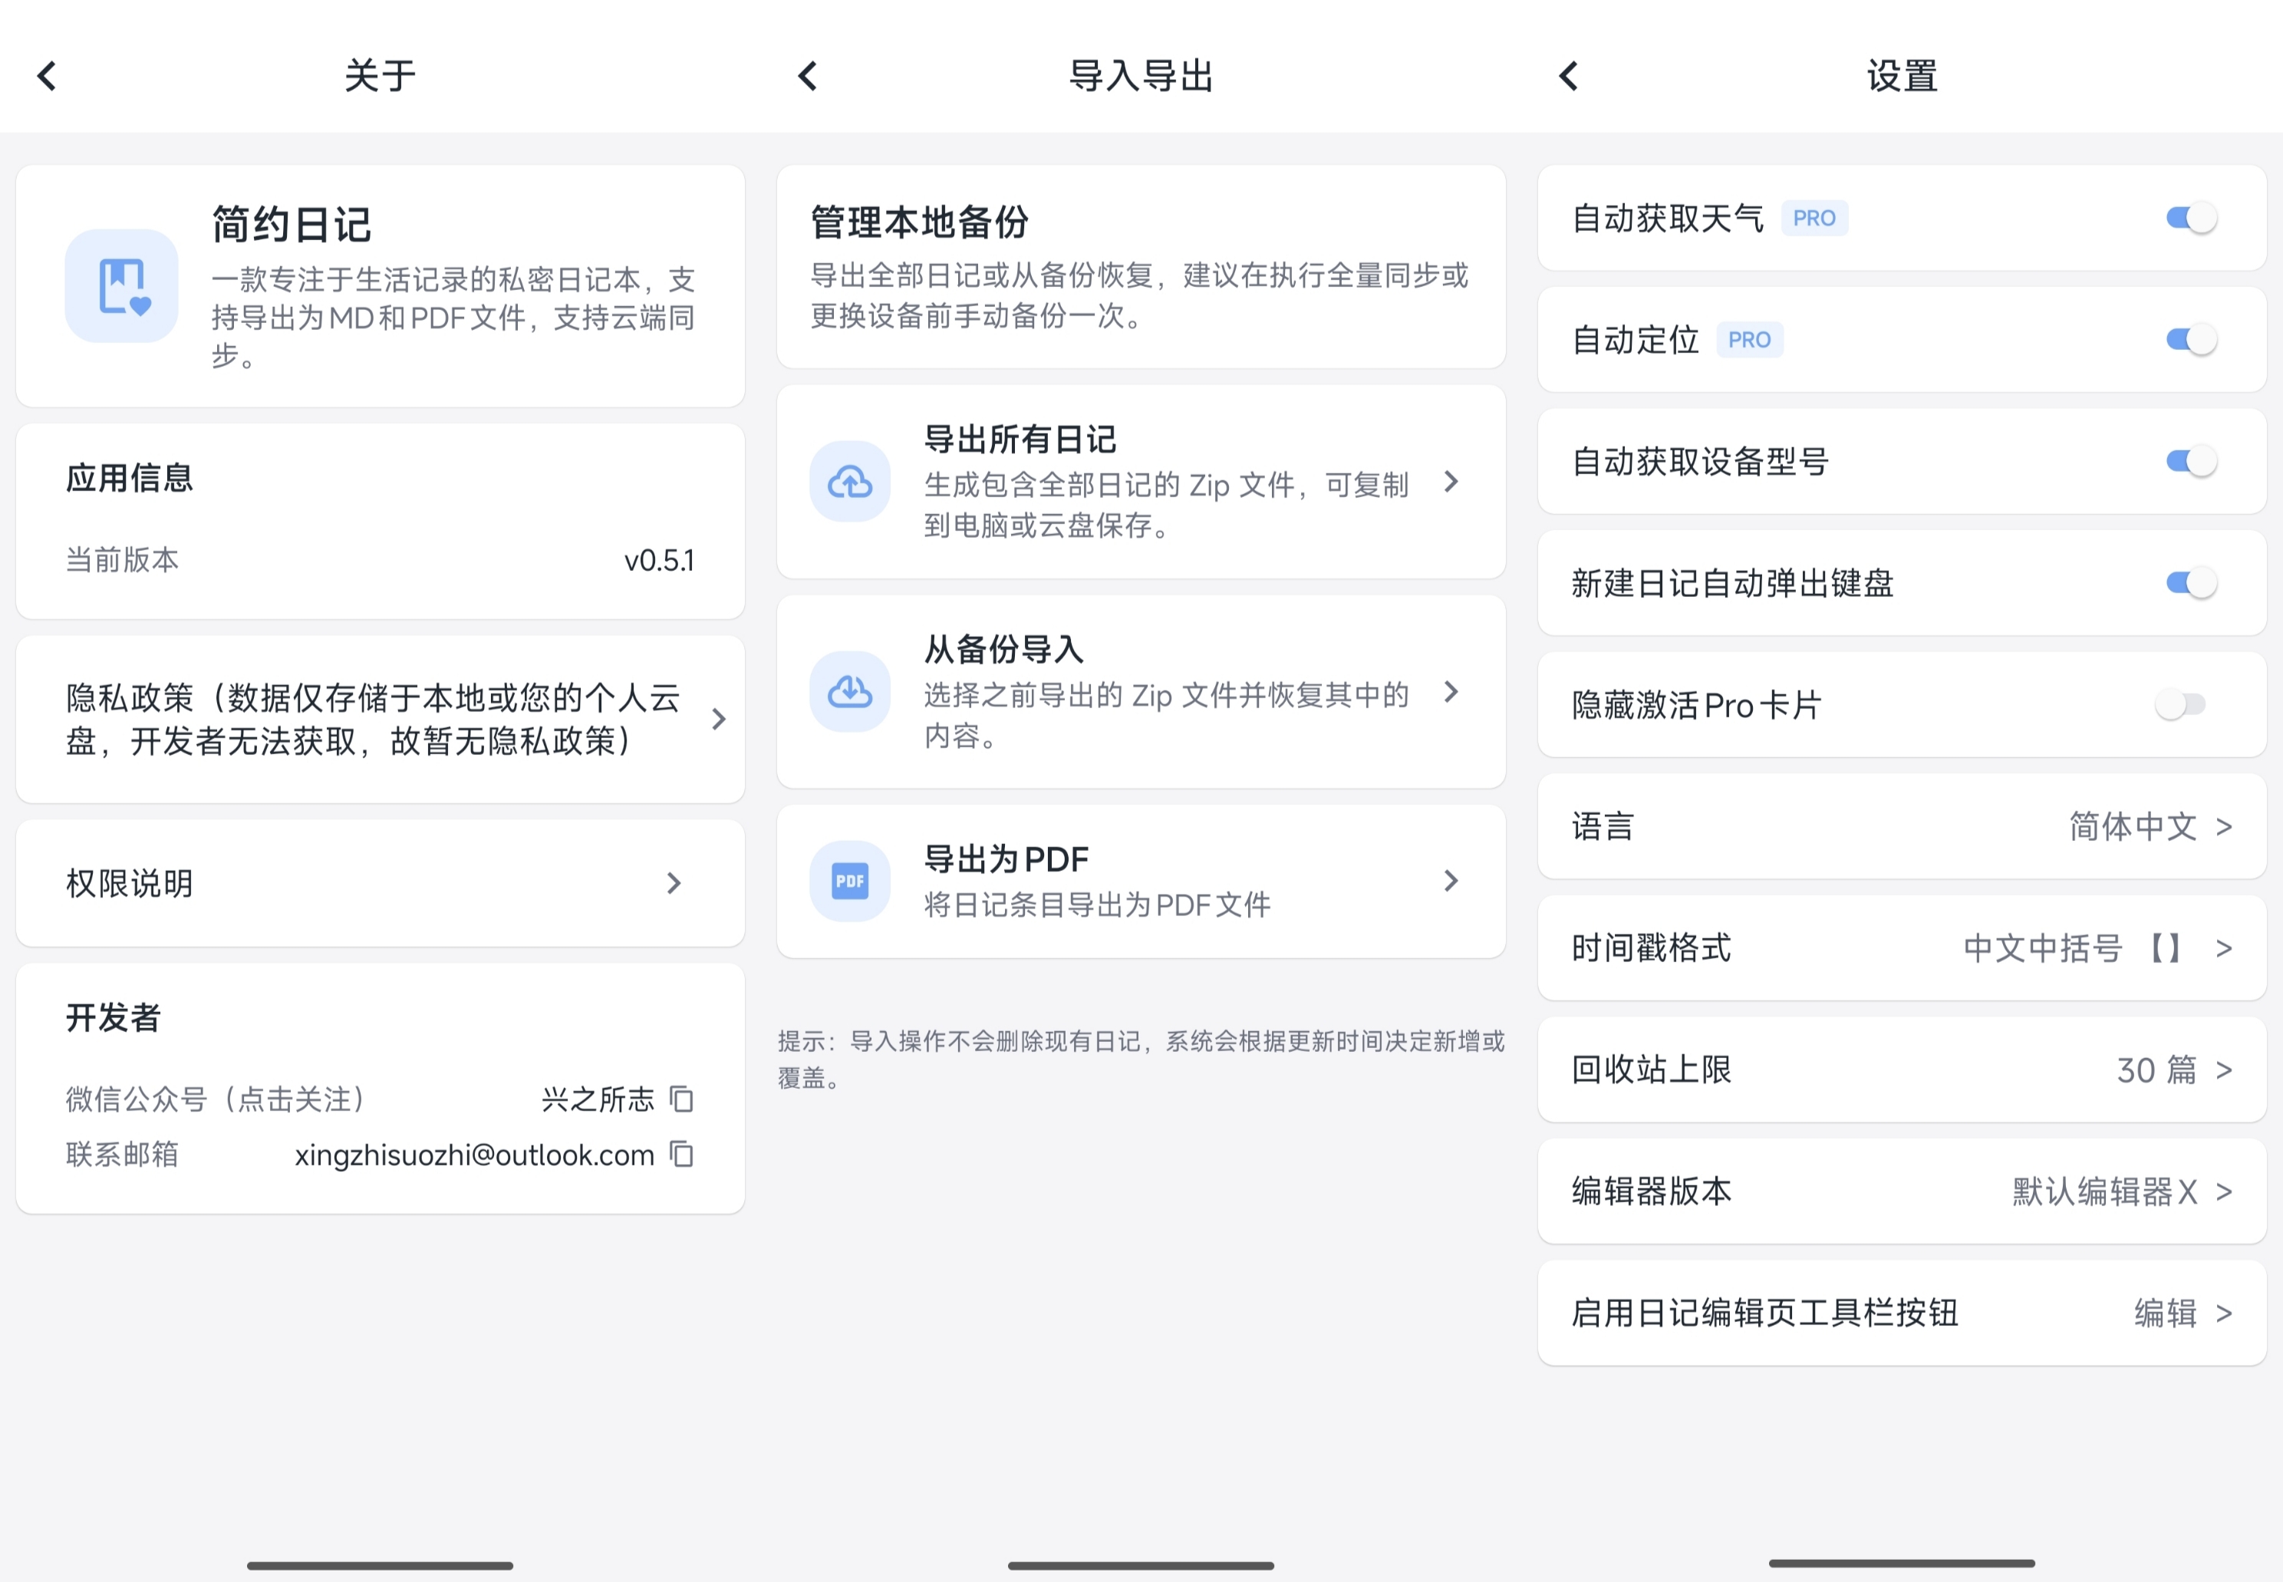Toggle 自动获取天气 switch off
The width and height of the screenshot is (2283, 1582).
(x=2190, y=218)
